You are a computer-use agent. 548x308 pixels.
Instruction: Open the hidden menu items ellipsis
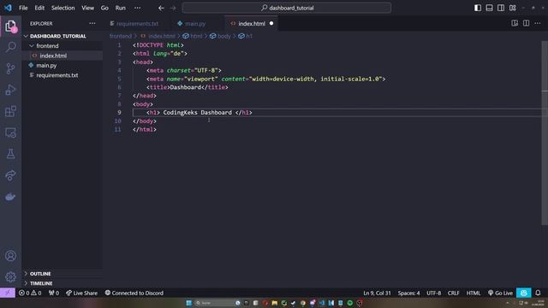tap(137, 8)
